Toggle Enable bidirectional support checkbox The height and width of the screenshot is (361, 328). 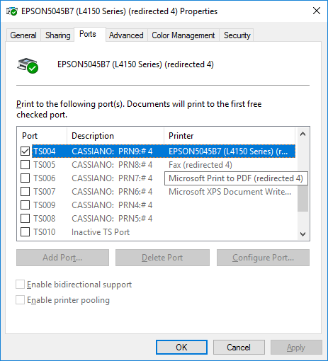(x=20, y=285)
